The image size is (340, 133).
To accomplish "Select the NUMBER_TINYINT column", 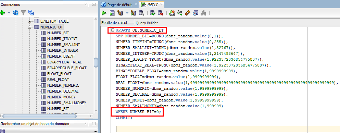I will 62,39.
